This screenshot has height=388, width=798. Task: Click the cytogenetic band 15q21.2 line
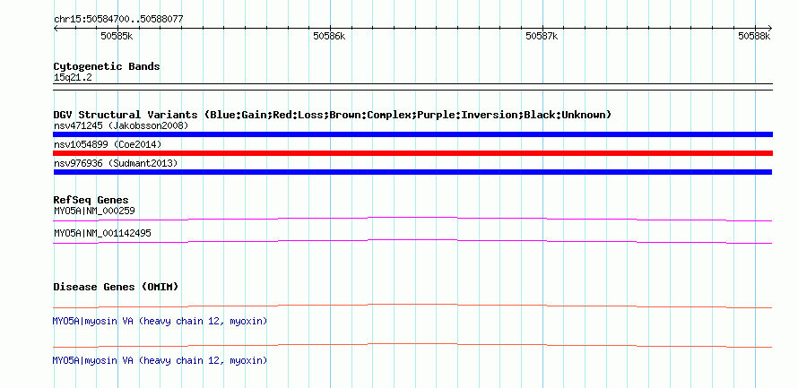(412, 87)
